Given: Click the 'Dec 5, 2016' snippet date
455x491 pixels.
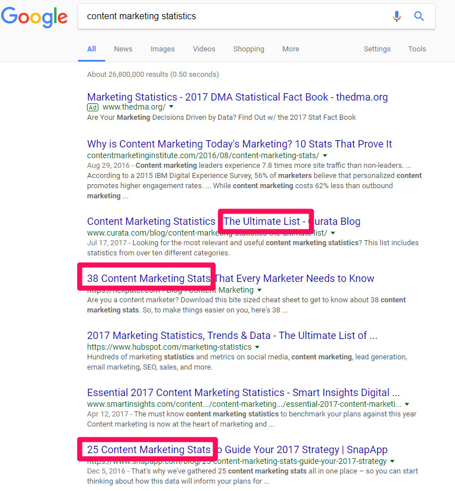Looking at the screenshot, I should click(x=106, y=471).
